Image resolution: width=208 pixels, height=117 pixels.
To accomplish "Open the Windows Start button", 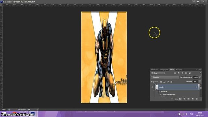I will click(4, 114).
